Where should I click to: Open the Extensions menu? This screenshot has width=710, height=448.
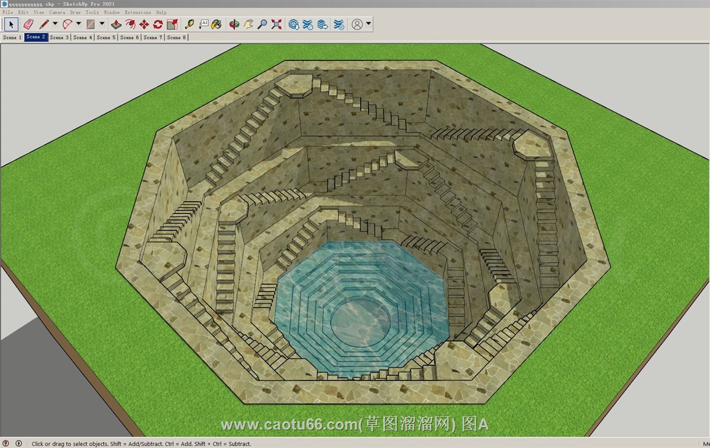tap(137, 12)
